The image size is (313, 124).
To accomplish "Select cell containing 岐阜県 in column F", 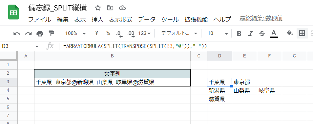I will click(269, 90).
